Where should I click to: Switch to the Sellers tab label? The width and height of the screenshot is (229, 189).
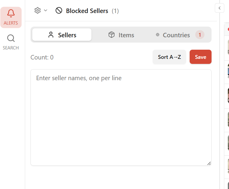[x=67, y=35]
